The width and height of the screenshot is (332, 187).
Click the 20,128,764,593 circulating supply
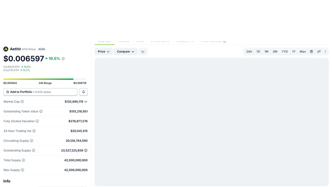[77, 140]
